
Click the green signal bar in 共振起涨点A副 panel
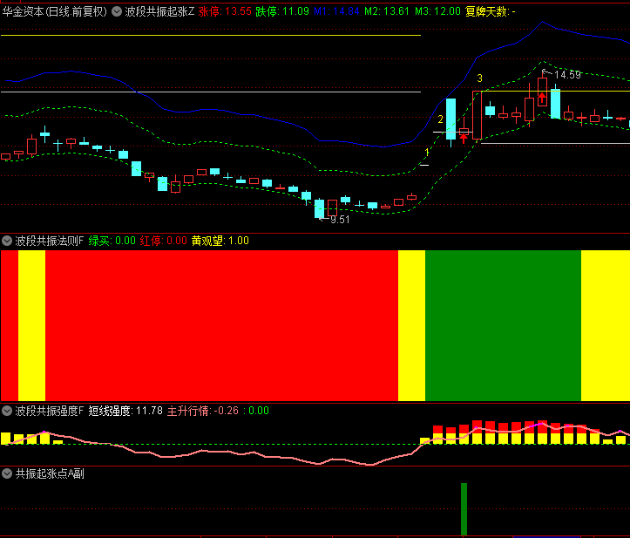pyautogui.click(x=464, y=509)
